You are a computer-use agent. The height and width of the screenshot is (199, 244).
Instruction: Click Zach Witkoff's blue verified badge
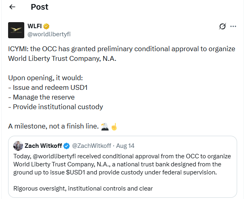(x=67, y=146)
